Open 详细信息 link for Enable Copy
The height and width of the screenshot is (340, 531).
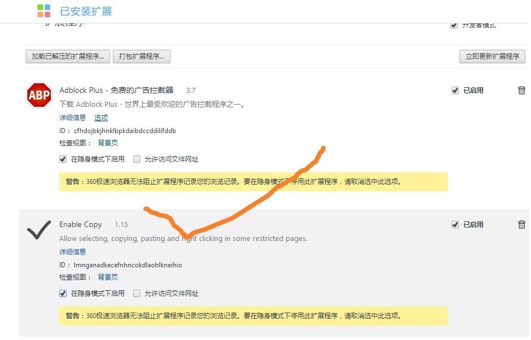pos(73,252)
